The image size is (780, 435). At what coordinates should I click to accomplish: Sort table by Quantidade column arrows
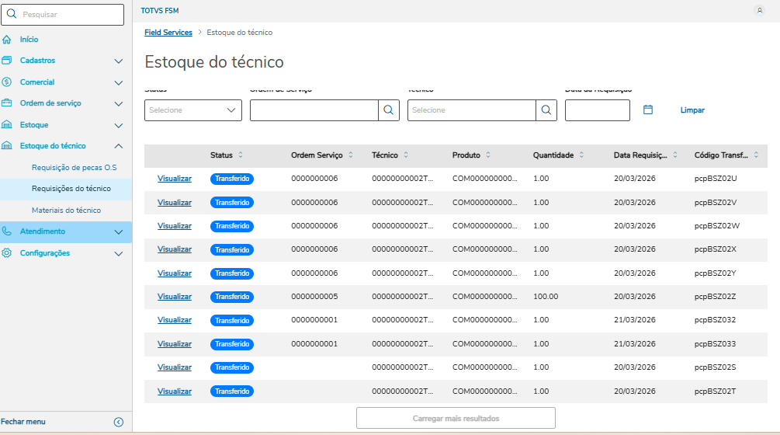click(581, 155)
